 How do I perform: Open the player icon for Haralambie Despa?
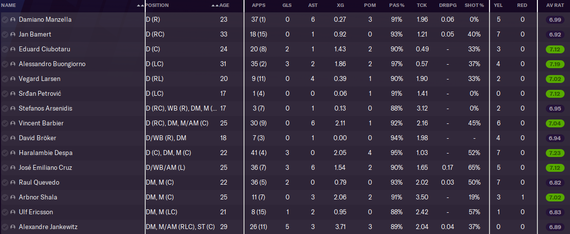[13, 153]
